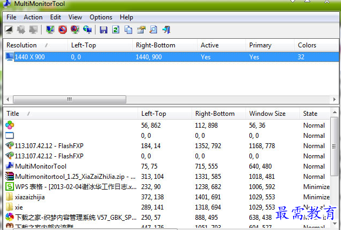The height and width of the screenshot is (230, 341).
Task: Open the View menu
Action: [x=76, y=17]
